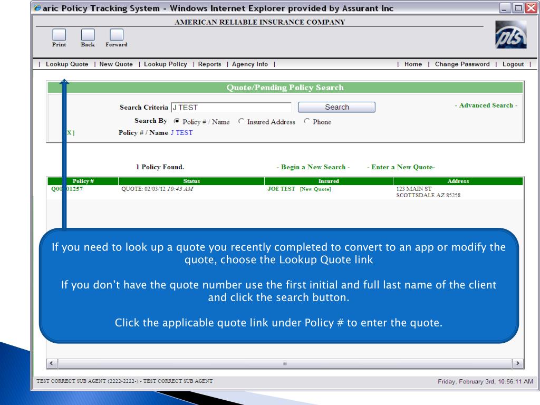540x405 pixels.
Task: Click the horizontal scrollbar thumb
Action: pos(285,363)
